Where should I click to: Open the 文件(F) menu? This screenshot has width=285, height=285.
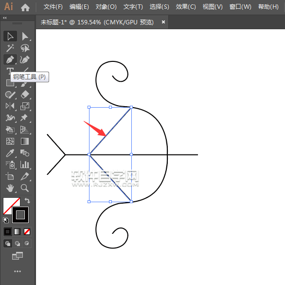[x=53, y=7]
